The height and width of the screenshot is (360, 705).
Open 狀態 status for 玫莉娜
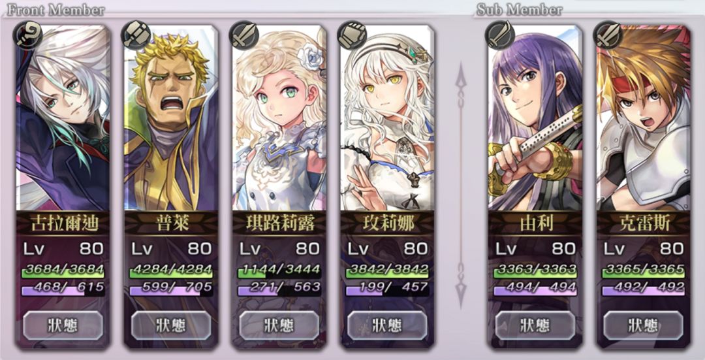click(386, 325)
